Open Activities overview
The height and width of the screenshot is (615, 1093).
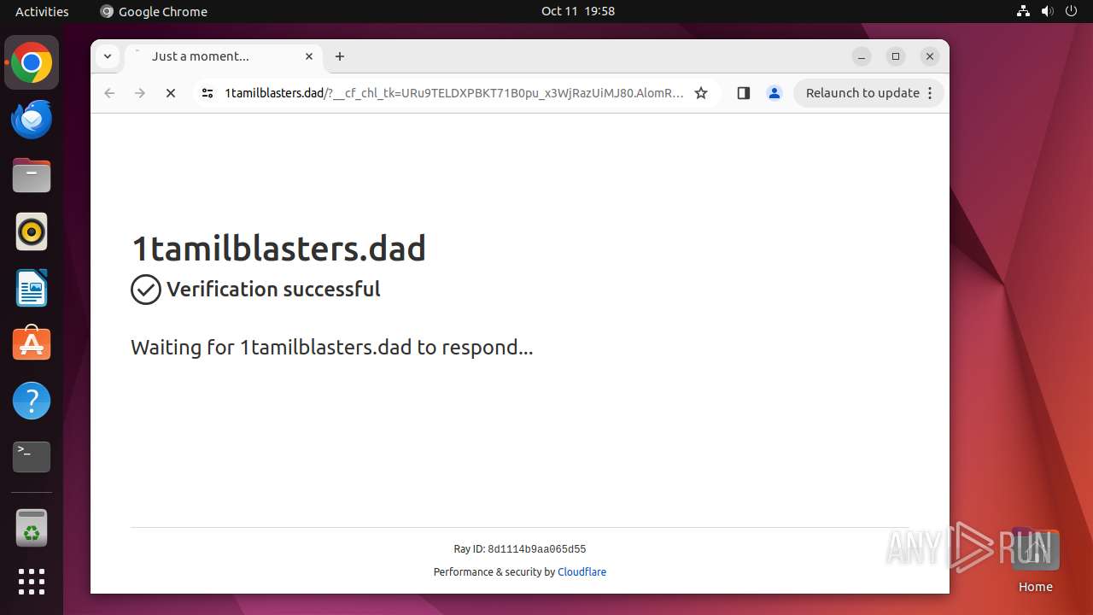pos(42,11)
